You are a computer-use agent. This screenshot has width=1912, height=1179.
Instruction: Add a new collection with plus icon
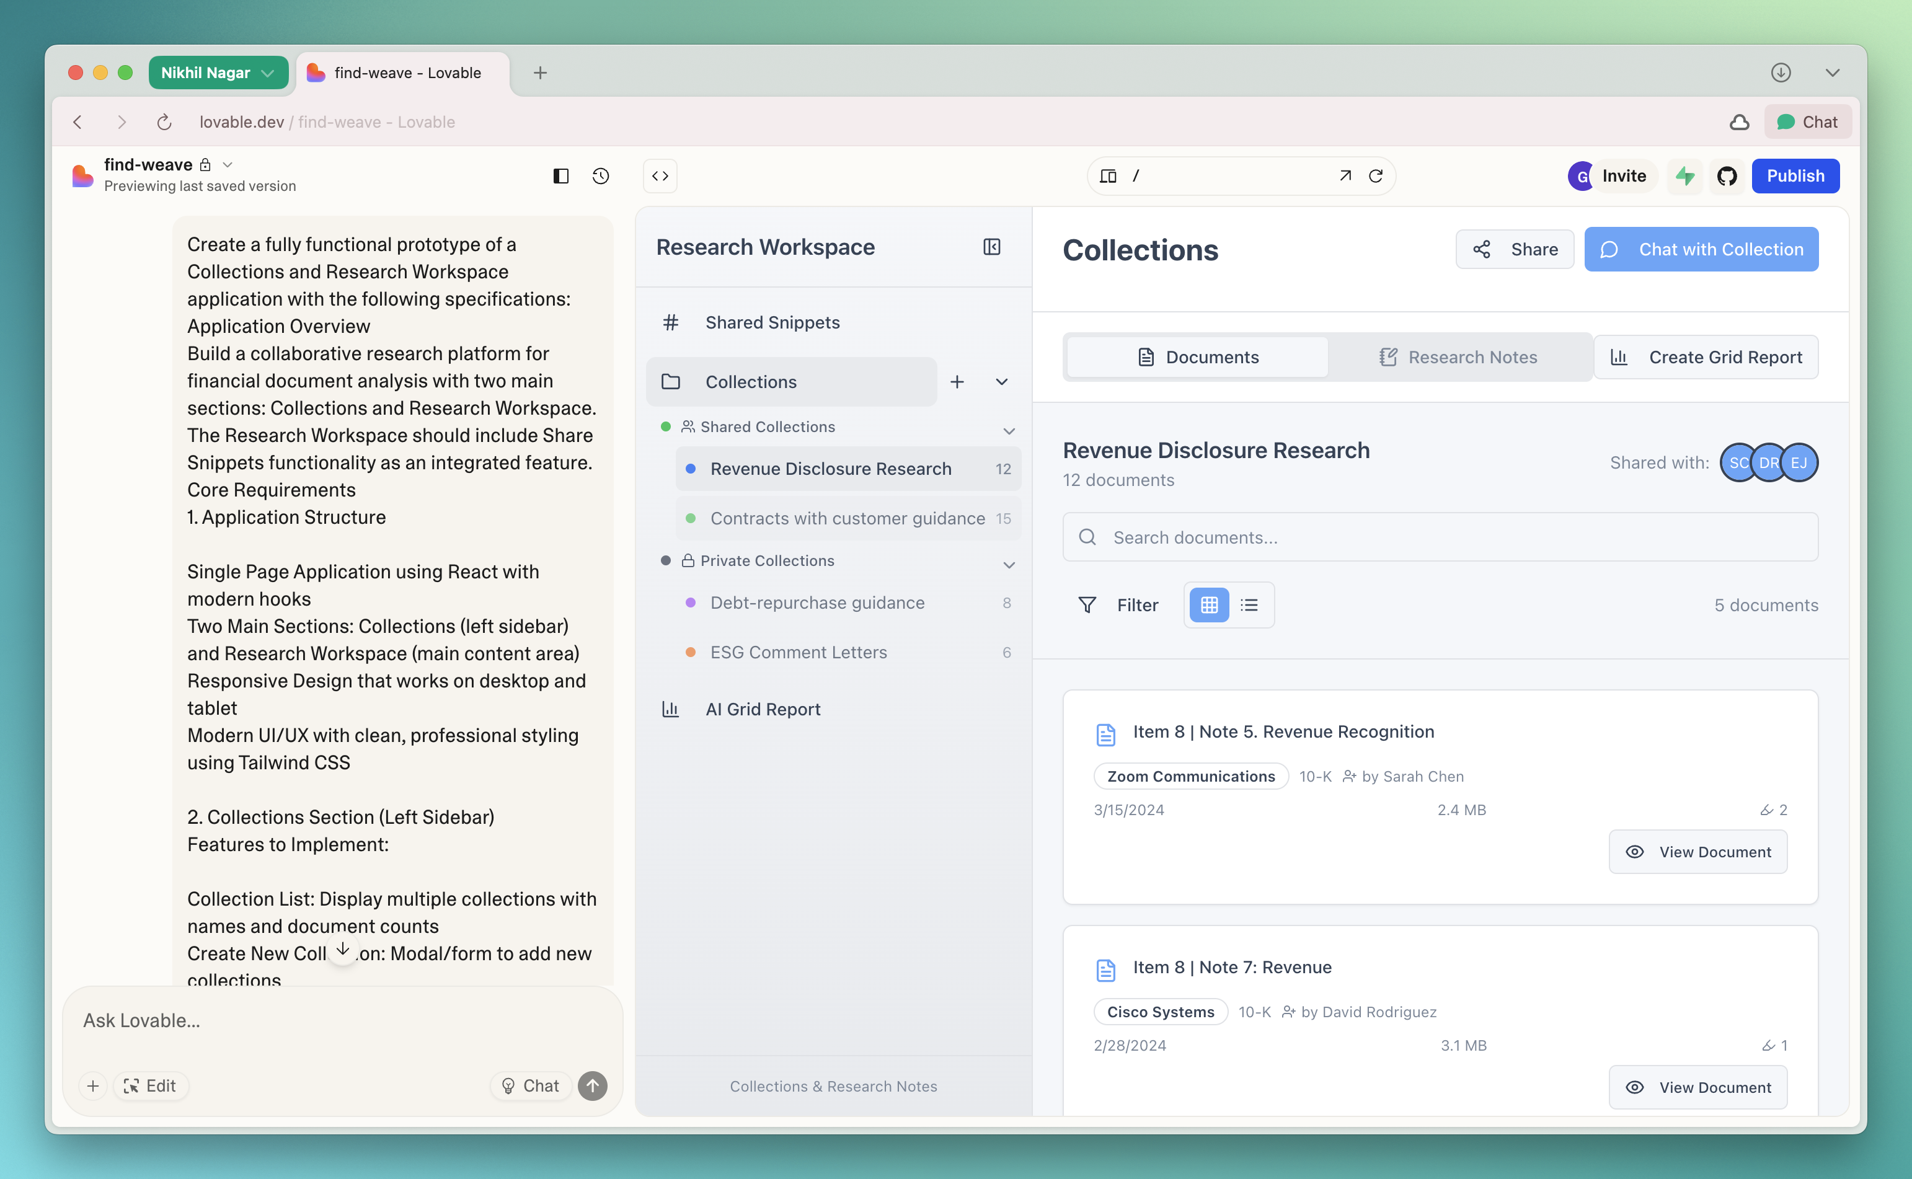[957, 382]
